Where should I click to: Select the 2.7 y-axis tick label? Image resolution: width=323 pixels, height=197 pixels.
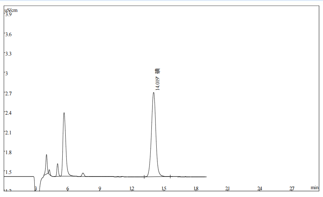pyautogui.click(x=8, y=93)
